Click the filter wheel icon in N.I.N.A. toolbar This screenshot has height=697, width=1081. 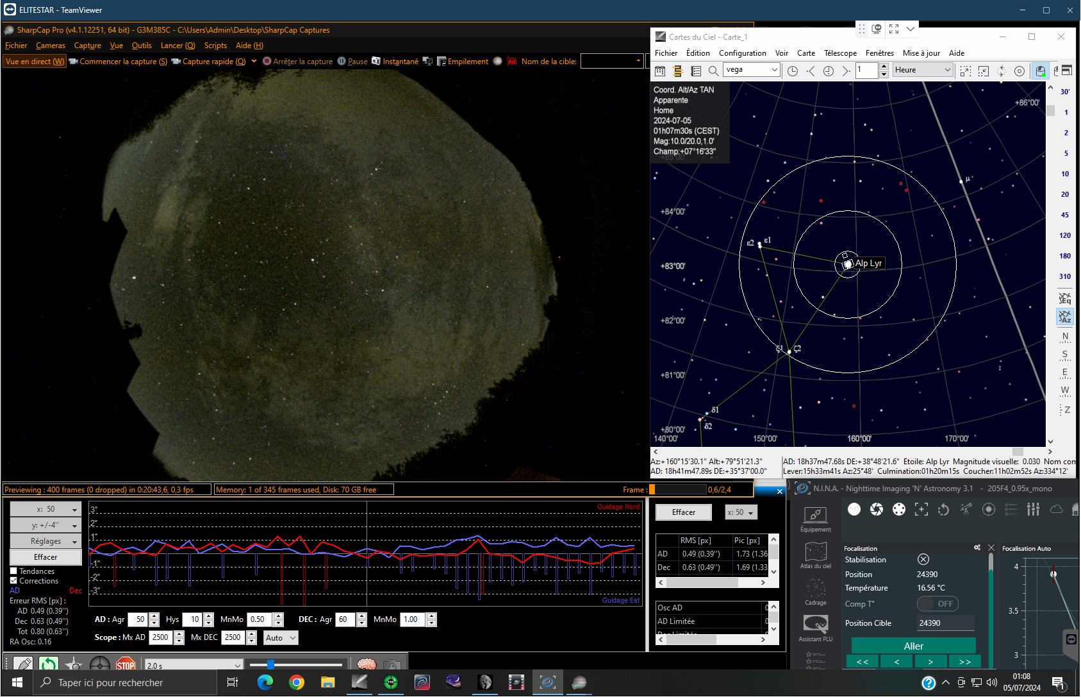(899, 509)
